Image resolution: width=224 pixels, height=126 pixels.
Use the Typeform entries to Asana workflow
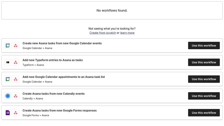click(x=204, y=62)
